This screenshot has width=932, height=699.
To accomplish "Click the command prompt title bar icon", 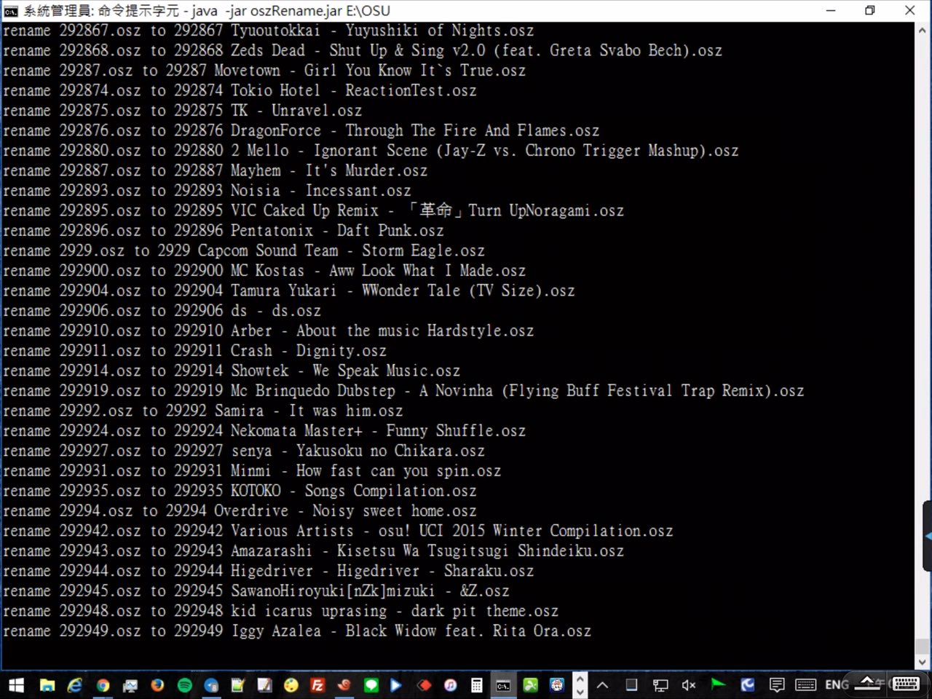I will [x=11, y=11].
